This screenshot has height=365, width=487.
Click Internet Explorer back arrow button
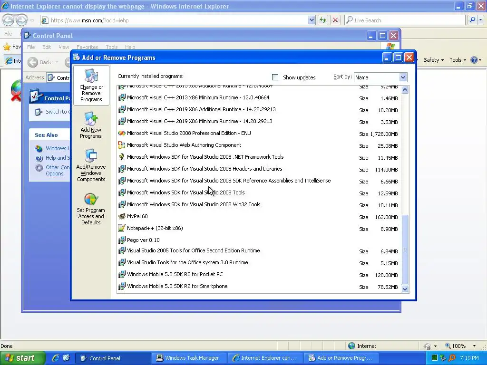coord(9,20)
